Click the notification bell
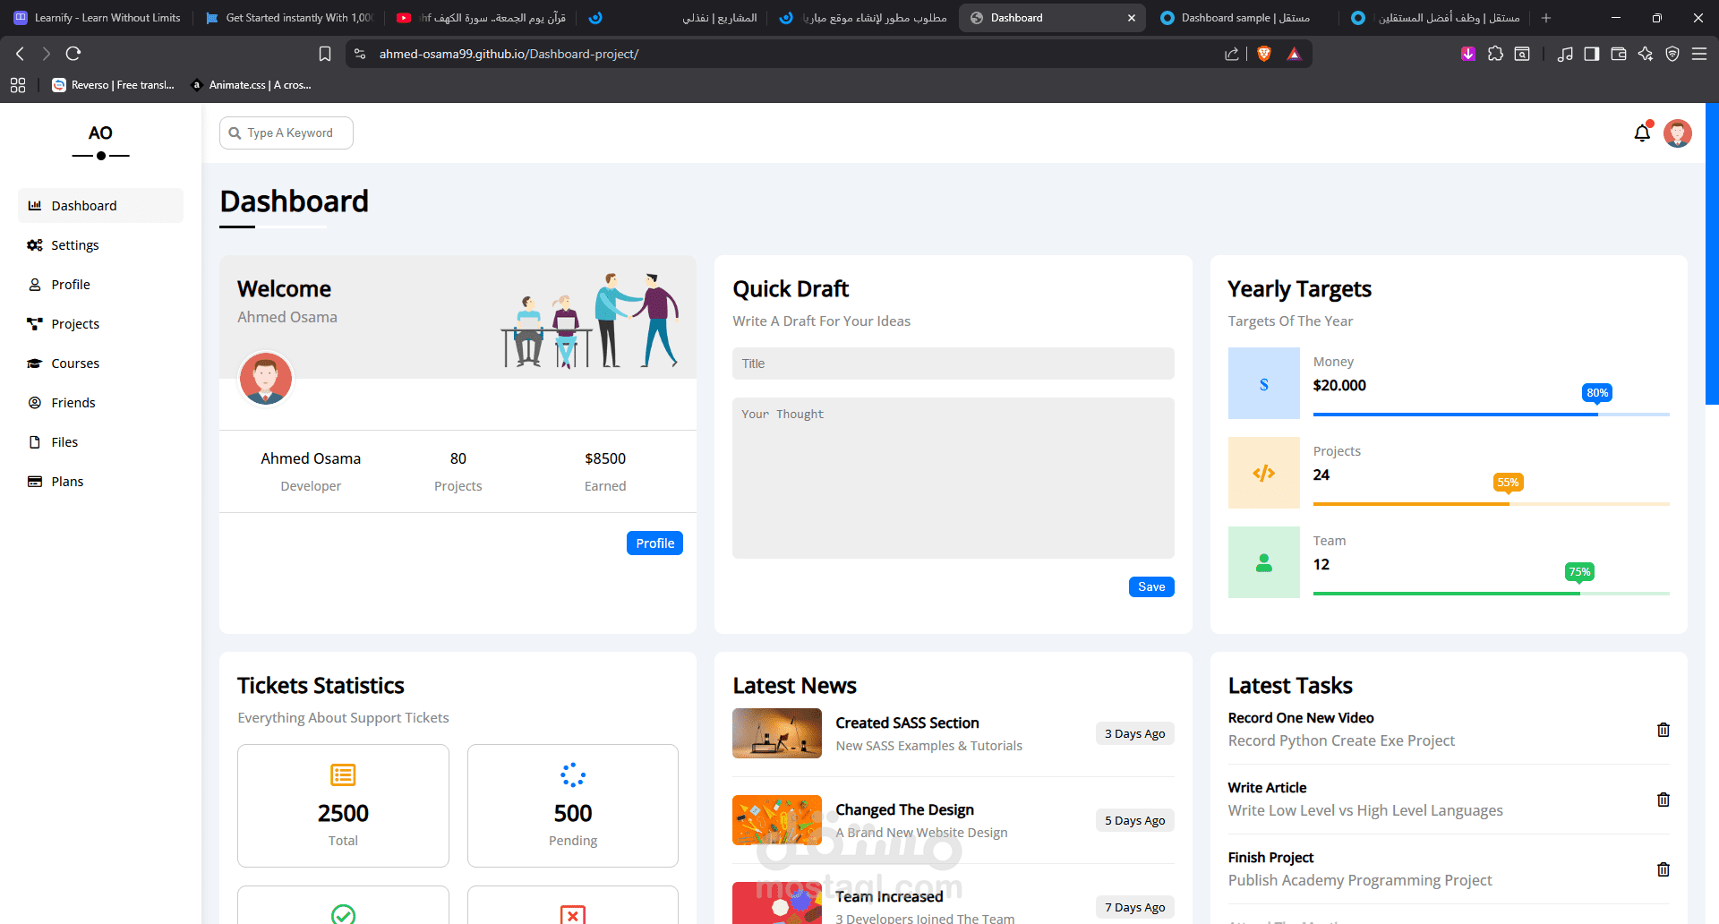The image size is (1719, 924). coord(1642,133)
